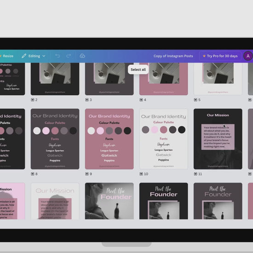Screen dimensions: 253x253
Task: Click the page icon beside number 2
Action: point(33,100)
